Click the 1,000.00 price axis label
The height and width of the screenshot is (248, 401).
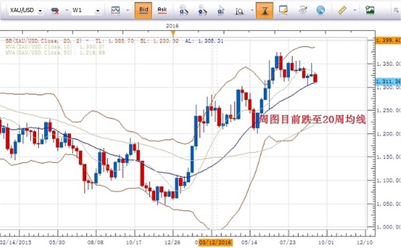click(x=389, y=227)
